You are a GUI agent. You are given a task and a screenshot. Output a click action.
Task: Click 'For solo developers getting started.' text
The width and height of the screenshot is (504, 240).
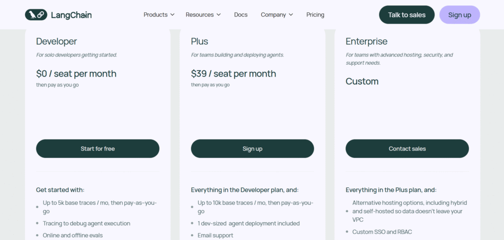[x=76, y=55]
